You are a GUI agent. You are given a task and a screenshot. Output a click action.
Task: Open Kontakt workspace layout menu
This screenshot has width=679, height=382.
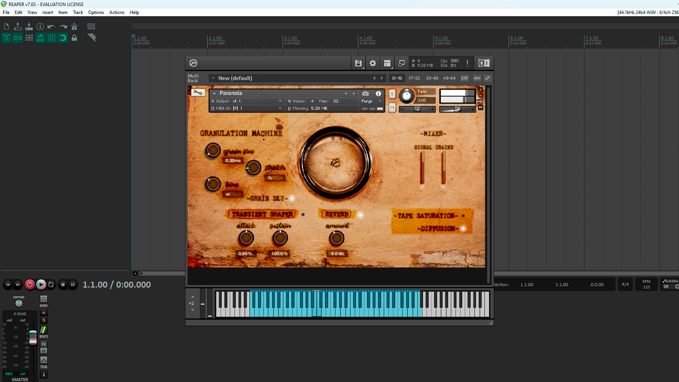(387, 63)
